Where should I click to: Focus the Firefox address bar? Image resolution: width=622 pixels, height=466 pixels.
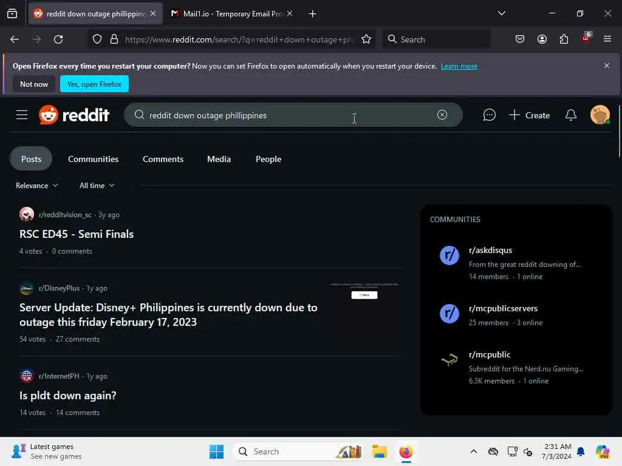239,39
